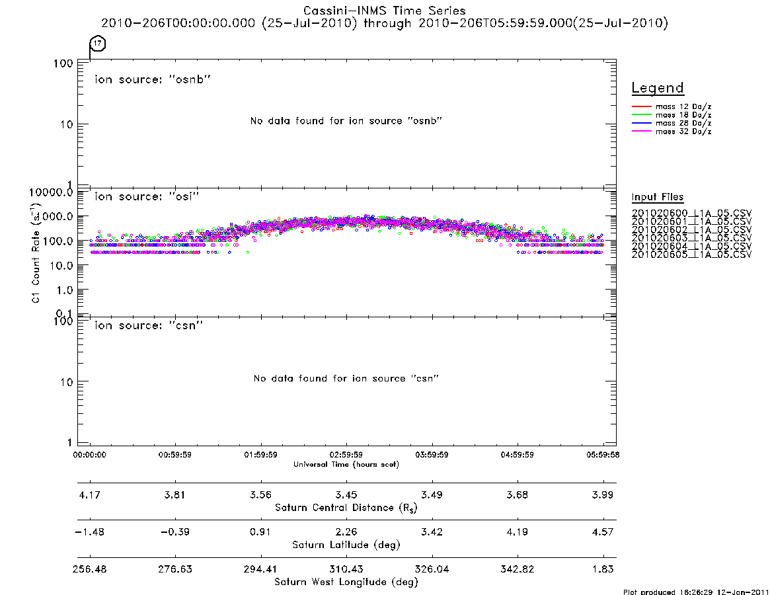Click the 03:59:59 time tick label

432,455
